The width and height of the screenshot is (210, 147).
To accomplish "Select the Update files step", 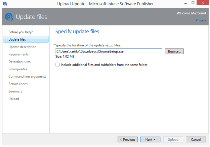I will pos(26,39).
